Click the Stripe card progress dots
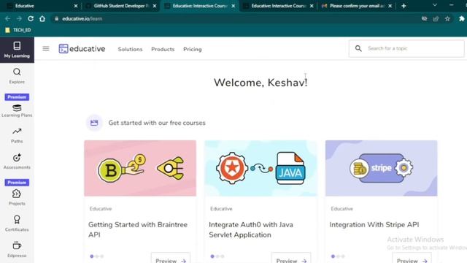The image size is (467, 263). pos(338,256)
